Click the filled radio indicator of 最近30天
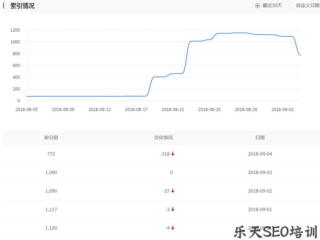The width and height of the screenshot is (320, 240). 257,5
